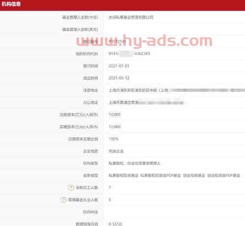The image size is (245, 226).
Task: Click the organization code ending H3LCJX9
Action: coord(129,54)
